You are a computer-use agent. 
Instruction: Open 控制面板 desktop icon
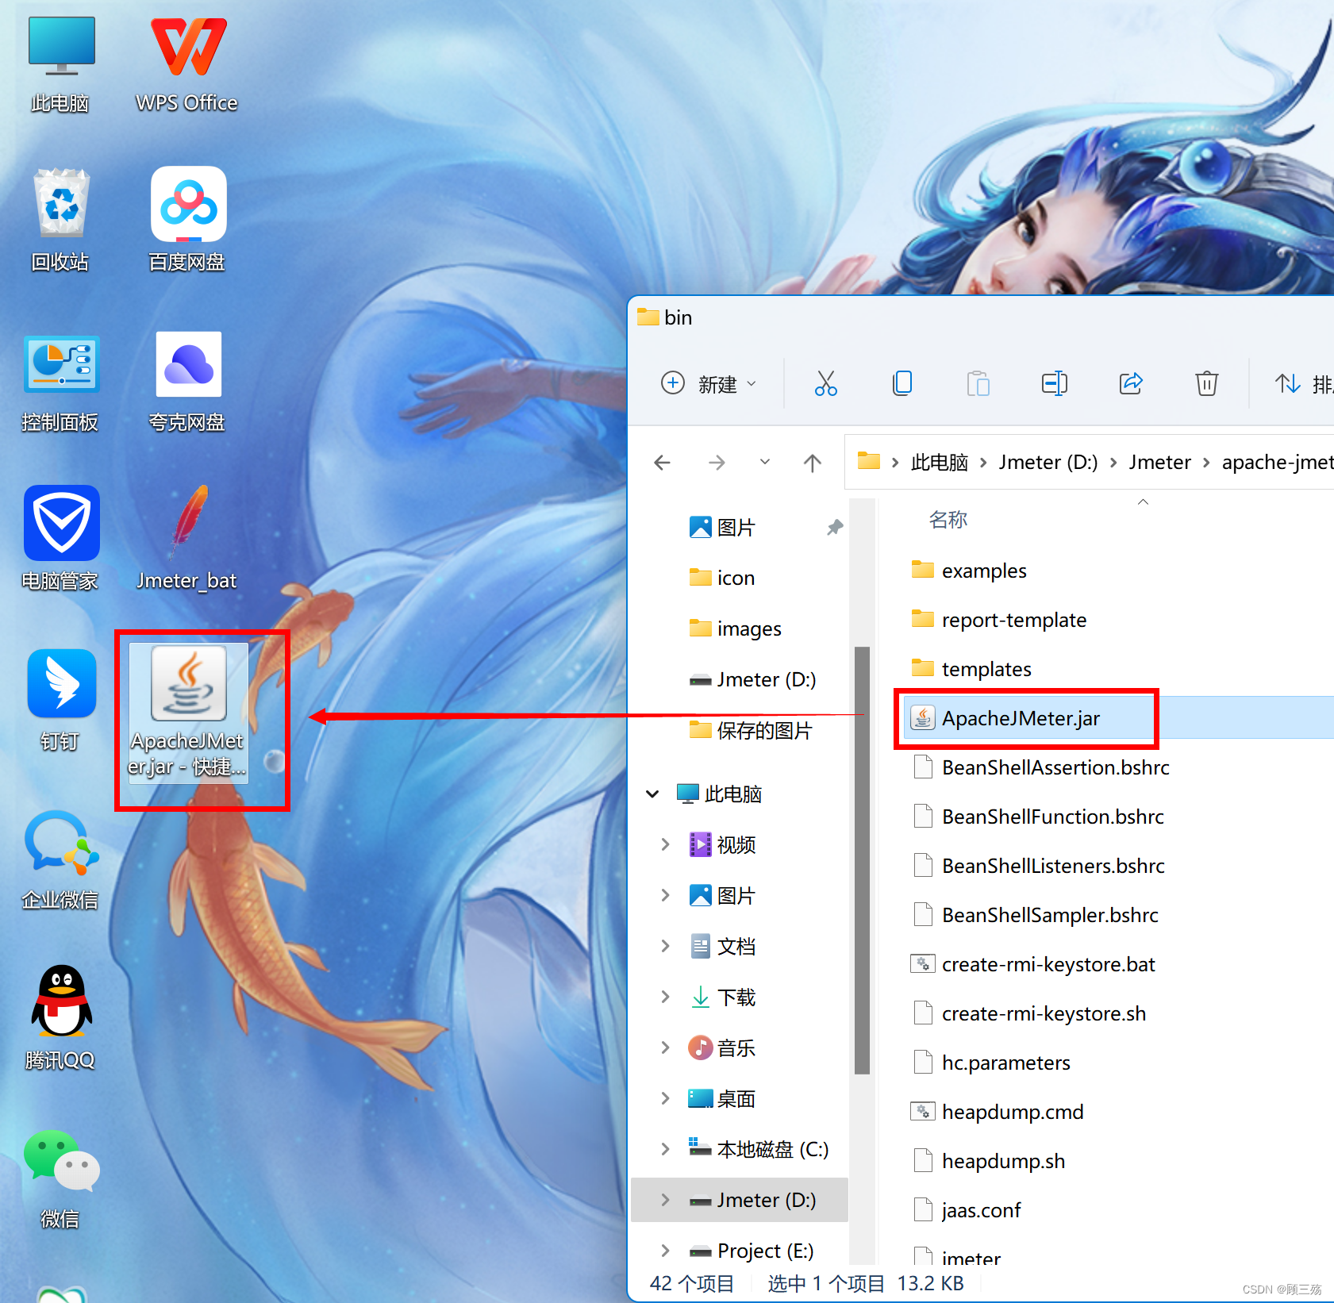[61, 382]
